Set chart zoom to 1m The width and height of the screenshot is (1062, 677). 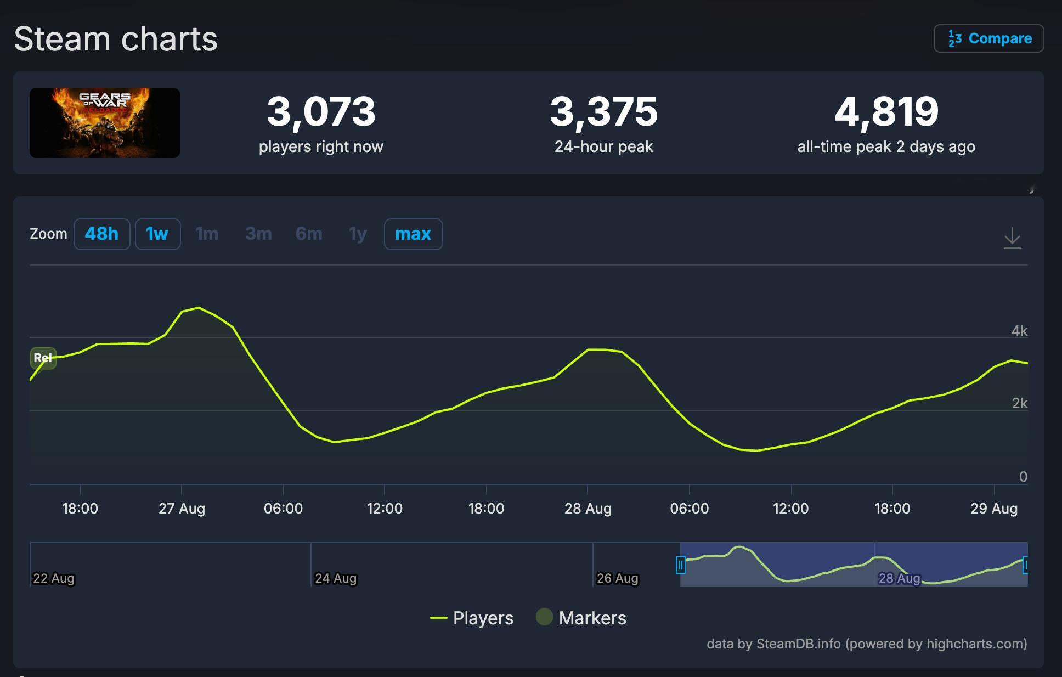click(207, 234)
